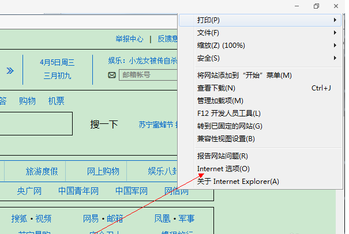Visit the 中国军网 link
349x234 pixels.
tap(132, 191)
